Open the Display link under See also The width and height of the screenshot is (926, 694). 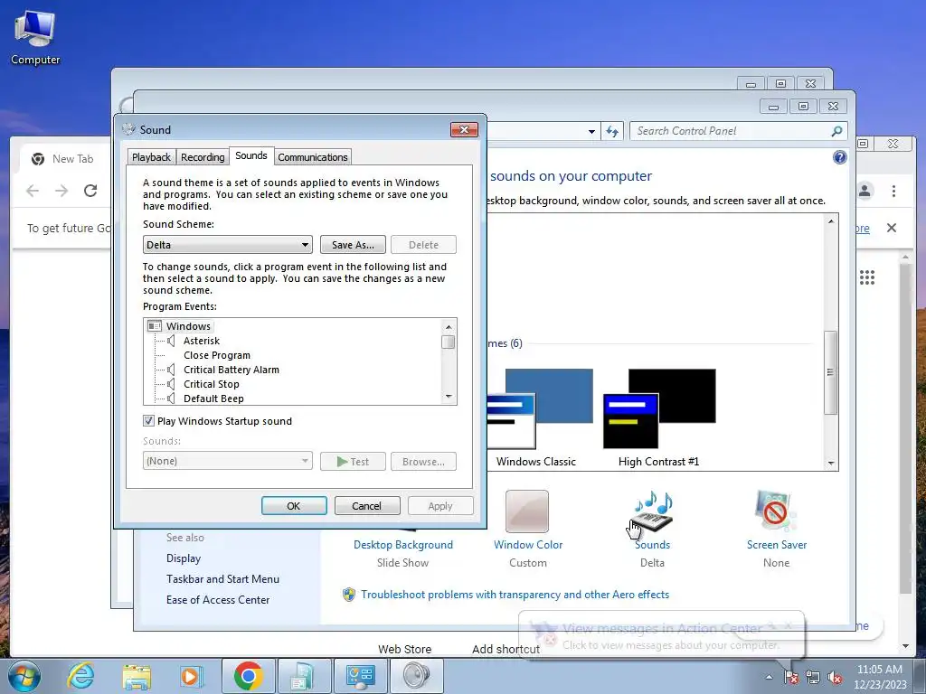184,558
